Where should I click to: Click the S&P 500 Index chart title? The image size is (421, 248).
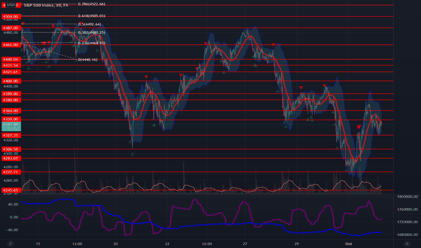46,5
